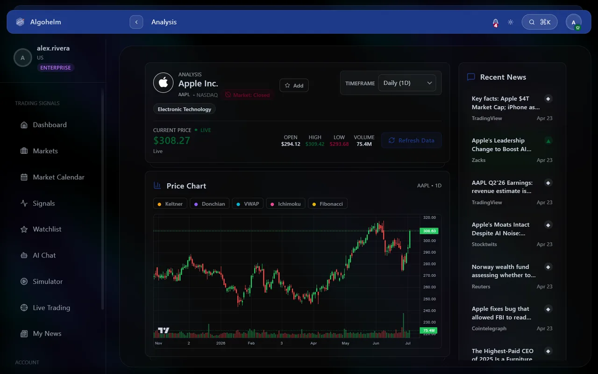The height and width of the screenshot is (374, 598).
Task: Click the Markets building icon
Action: click(x=24, y=151)
